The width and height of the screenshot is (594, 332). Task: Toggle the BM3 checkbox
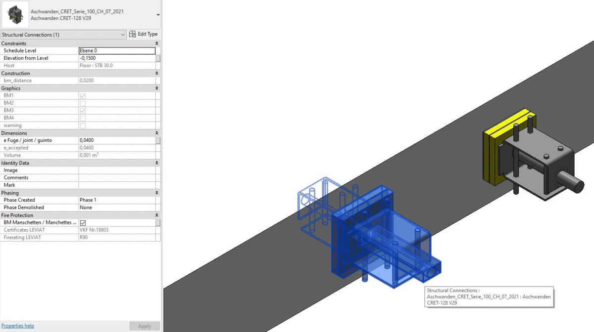[83, 110]
